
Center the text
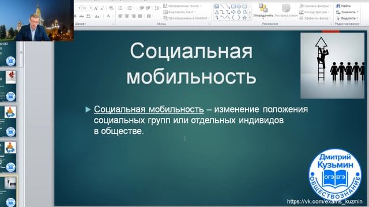[127, 16]
